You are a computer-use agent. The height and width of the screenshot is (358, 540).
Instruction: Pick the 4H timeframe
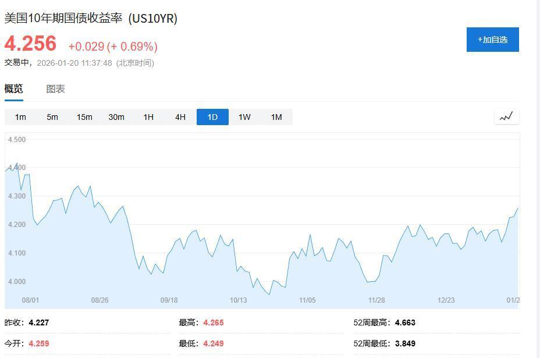(180, 117)
